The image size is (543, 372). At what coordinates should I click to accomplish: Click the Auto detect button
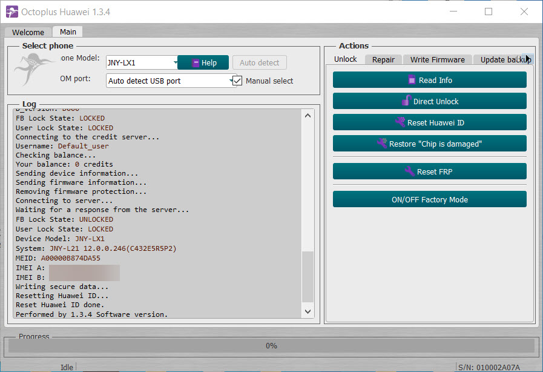pyautogui.click(x=259, y=63)
